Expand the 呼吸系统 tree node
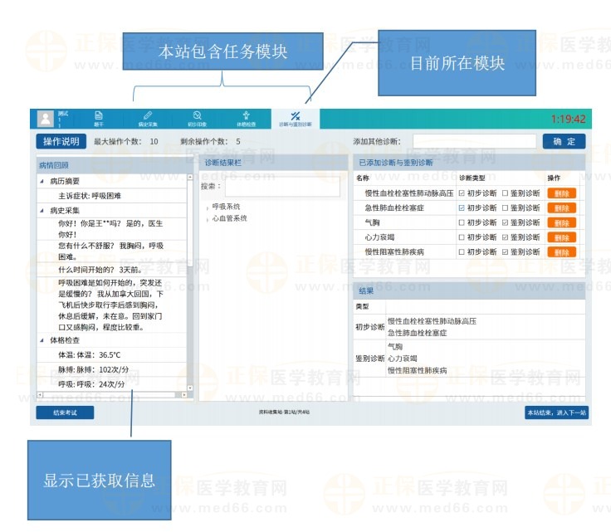 208,207
